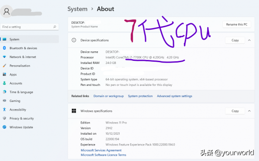The width and height of the screenshot is (259, 161).
Task: Open Domain or workgroup link
Action: click(108, 96)
